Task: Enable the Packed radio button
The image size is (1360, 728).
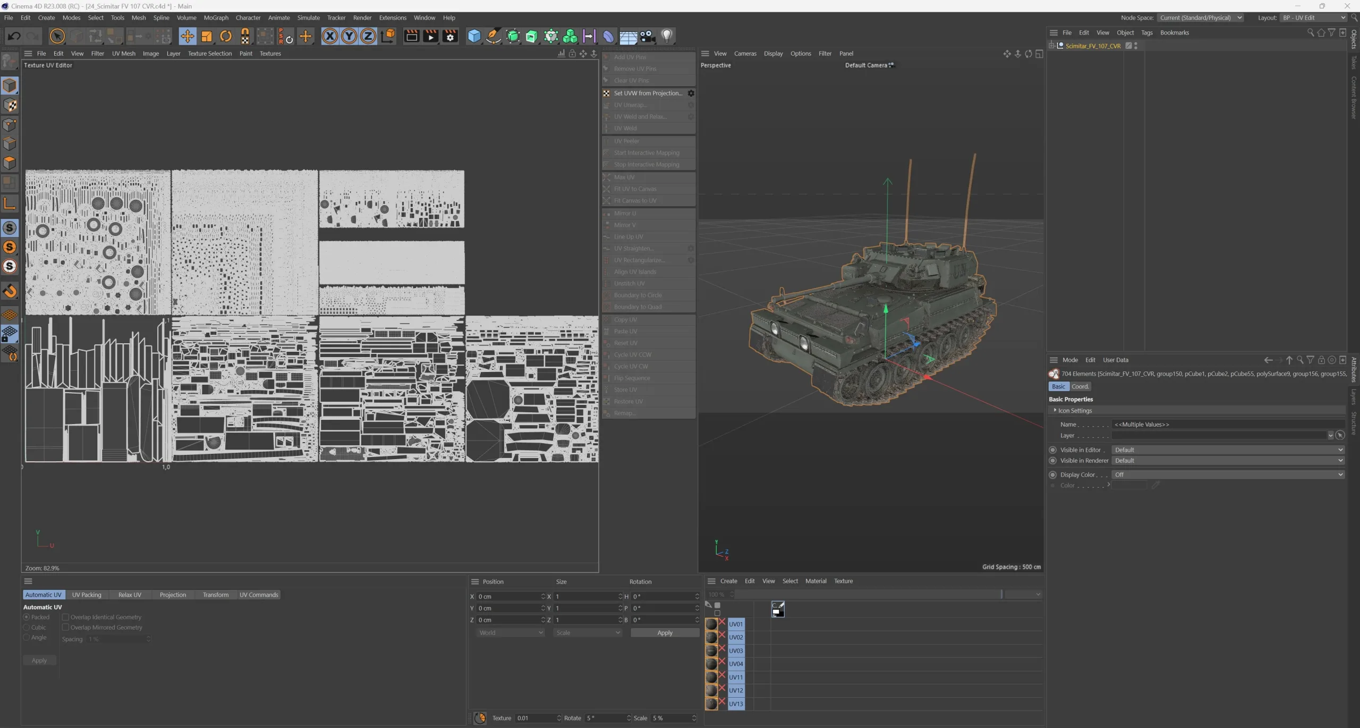Action: (27, 616)
